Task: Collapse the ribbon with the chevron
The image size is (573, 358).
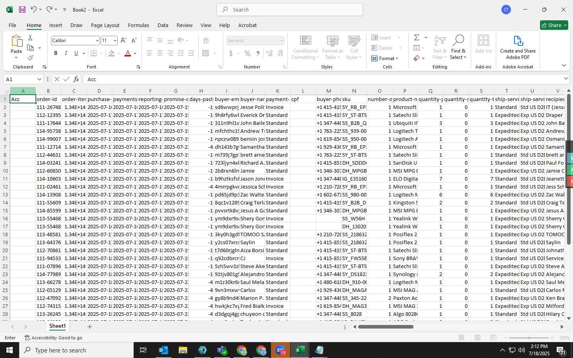Action: tap(564, 65)
